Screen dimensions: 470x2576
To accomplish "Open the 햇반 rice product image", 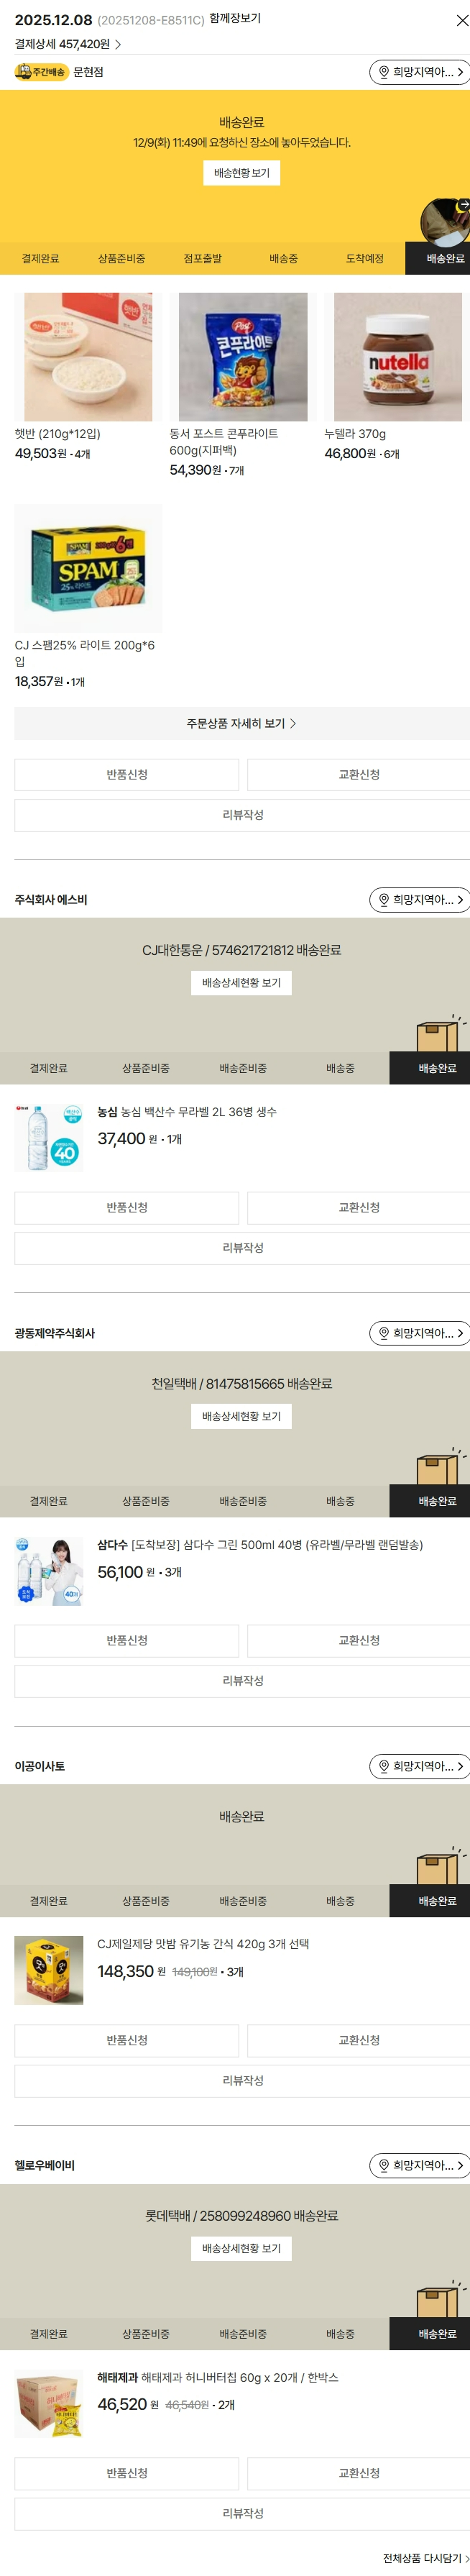I will tap(88, 357).
